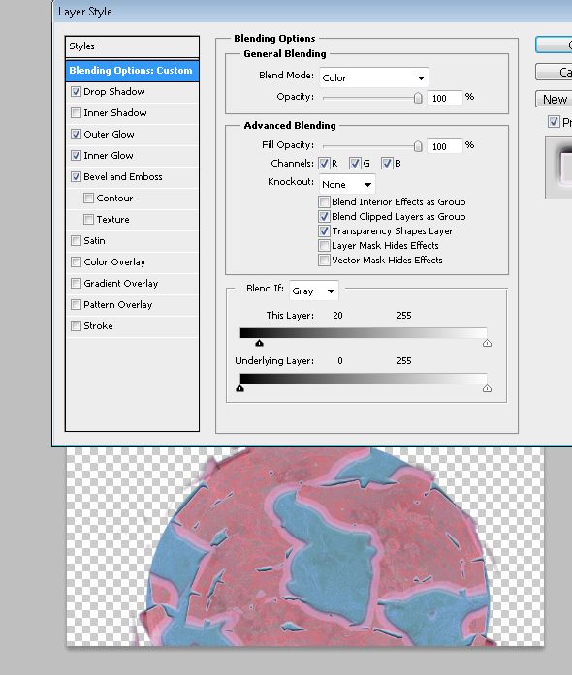Image resolution: width=572 pixels, height=675 pixels.
Task: Click Underlying Layer black point slider
Action: pyautogui.click(x=240, y=388)
